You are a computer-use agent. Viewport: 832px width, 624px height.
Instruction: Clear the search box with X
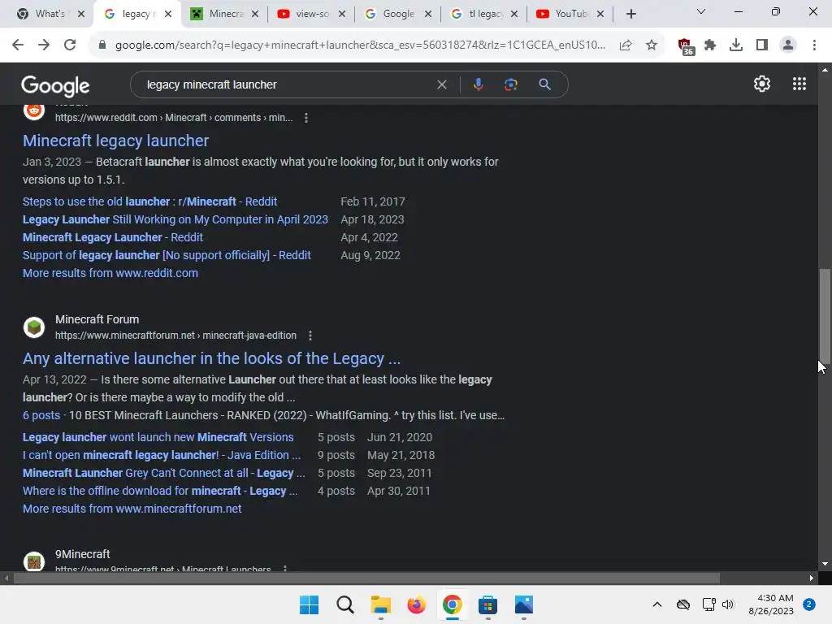click(441, 84)
